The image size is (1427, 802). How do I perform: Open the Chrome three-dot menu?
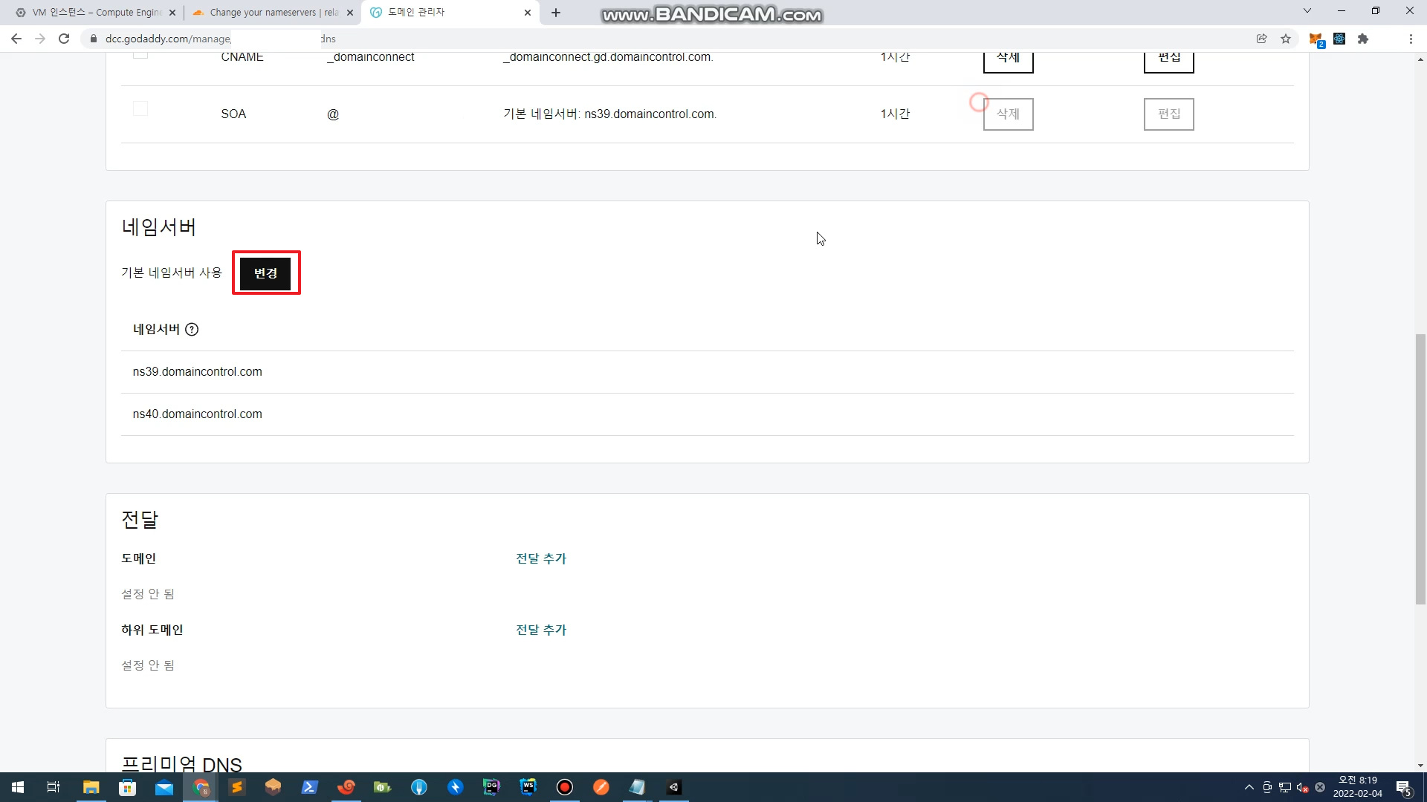point(1411,39)
